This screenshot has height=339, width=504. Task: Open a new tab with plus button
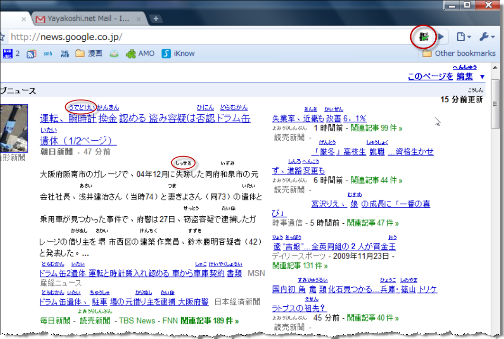[156, 19]
